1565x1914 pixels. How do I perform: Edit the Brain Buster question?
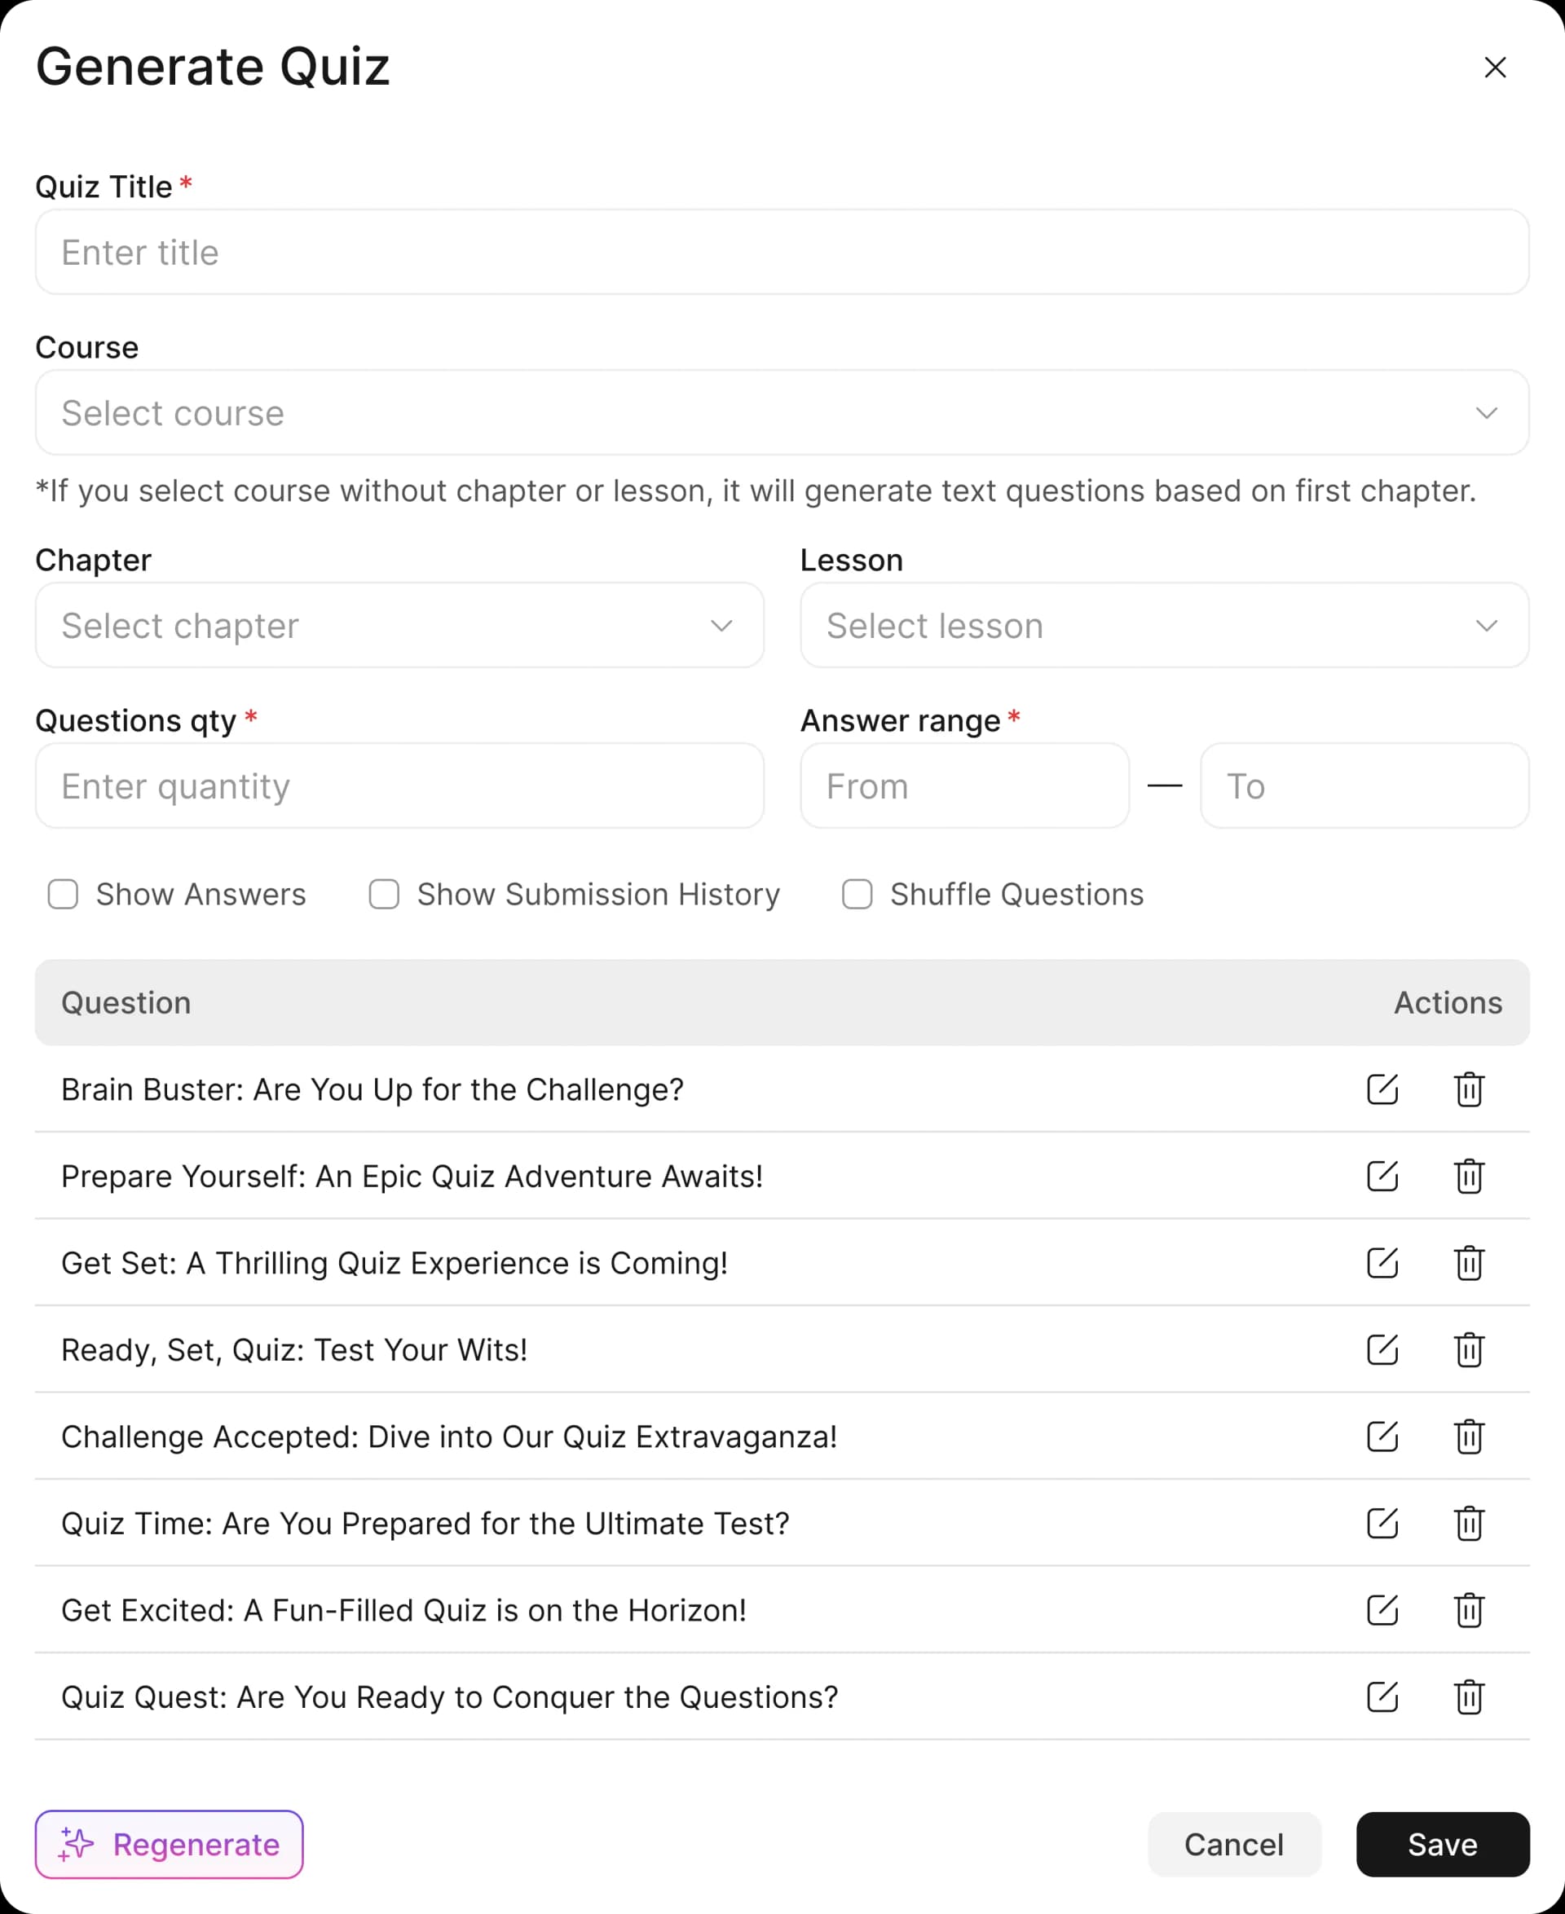1382,1089
